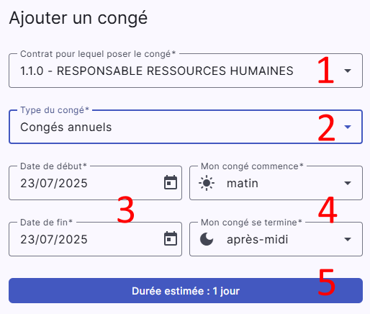Click the Type du congé field label
This screenshot has width=370, height=314.
55,110
